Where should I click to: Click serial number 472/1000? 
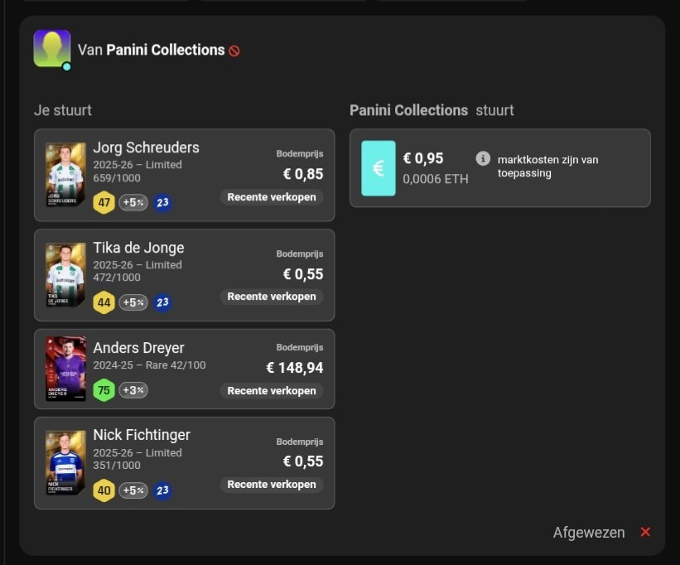pyautogui.click(x=117, y=277)
